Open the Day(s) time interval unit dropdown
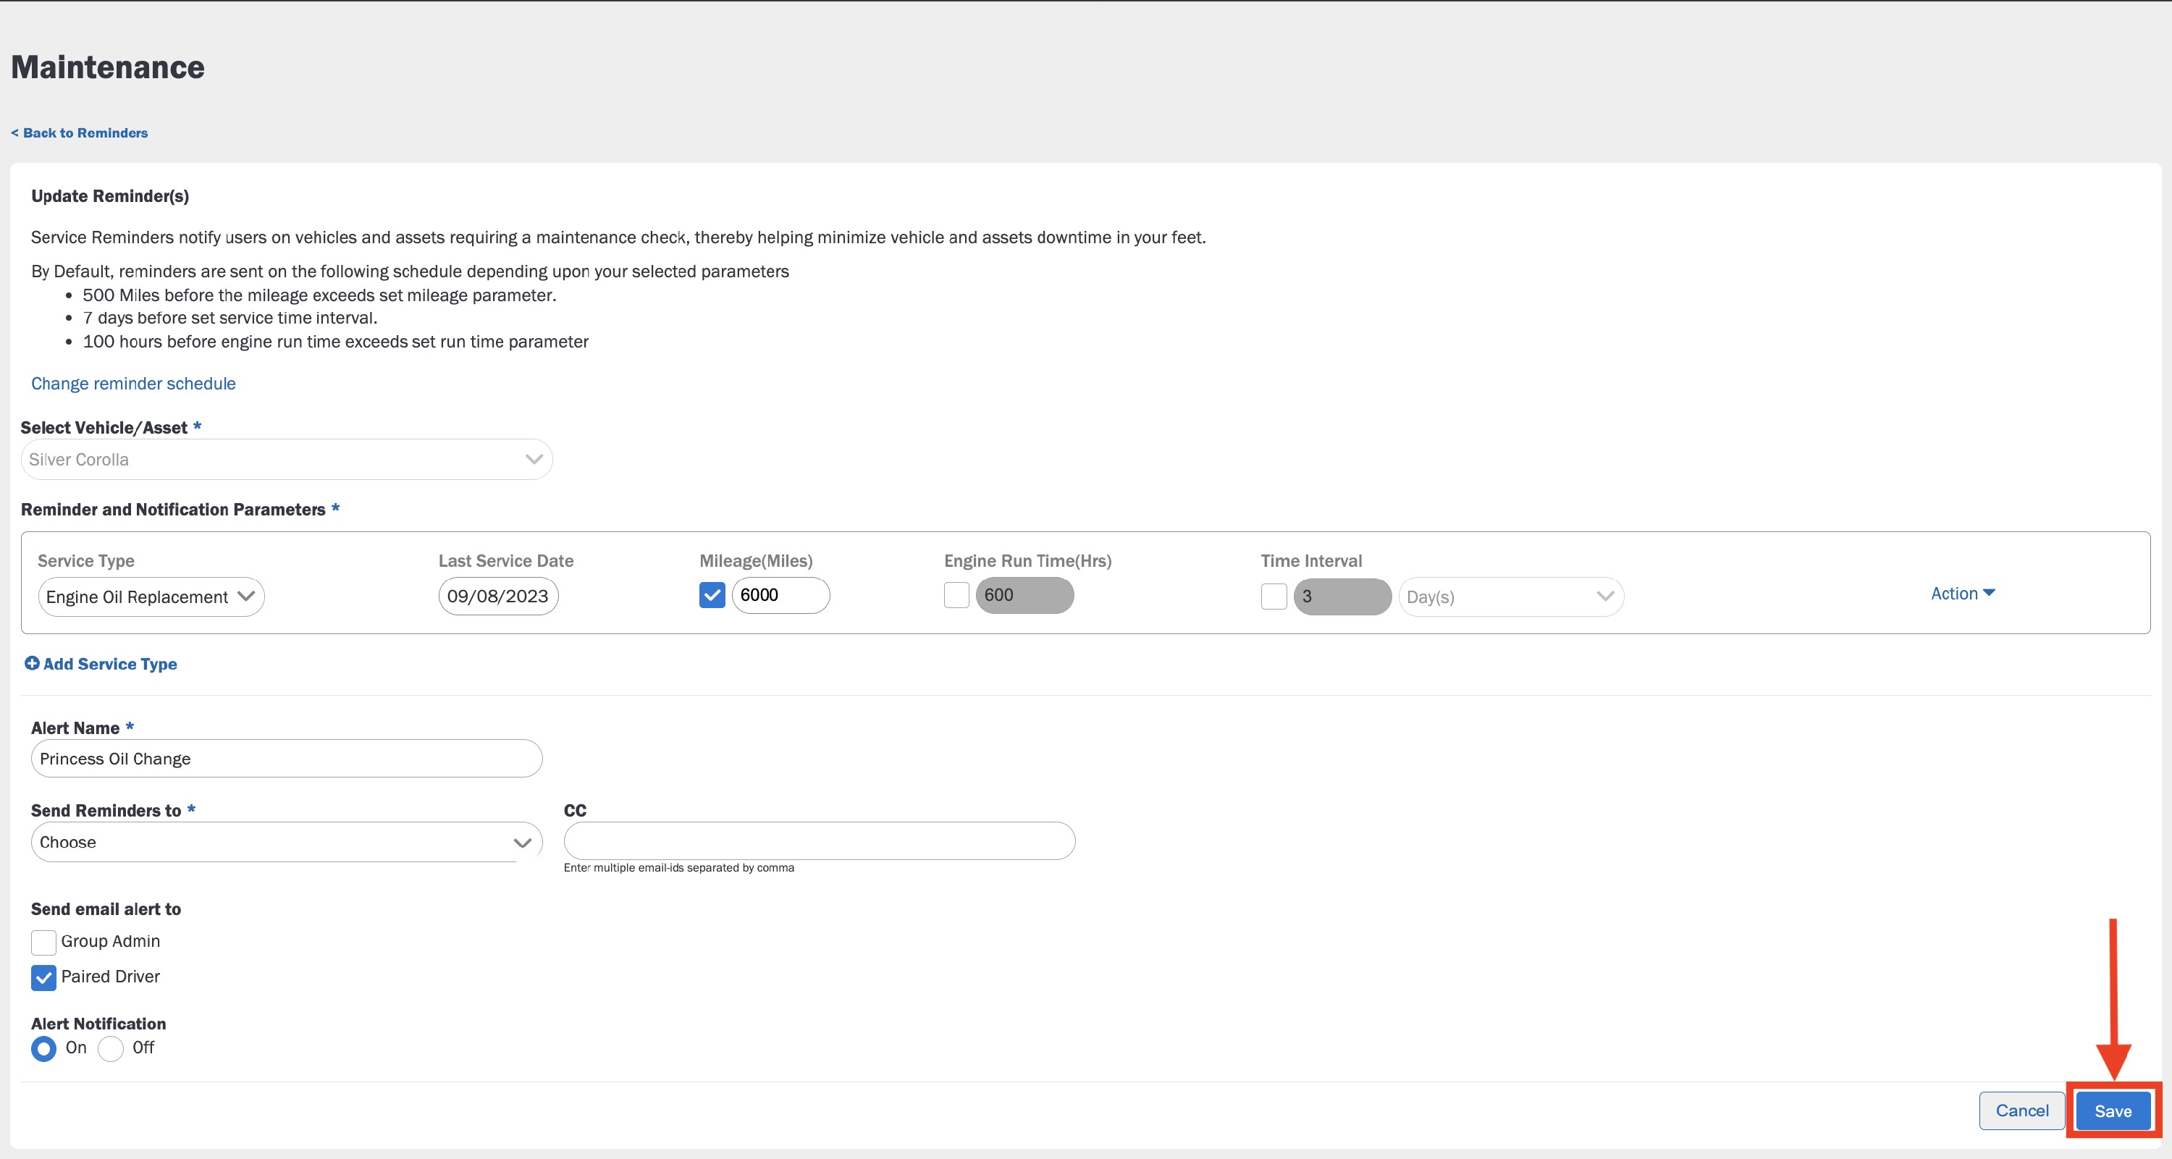Image resolution: width=2172 pixels, height=1159 pixels. [1511, 597]
